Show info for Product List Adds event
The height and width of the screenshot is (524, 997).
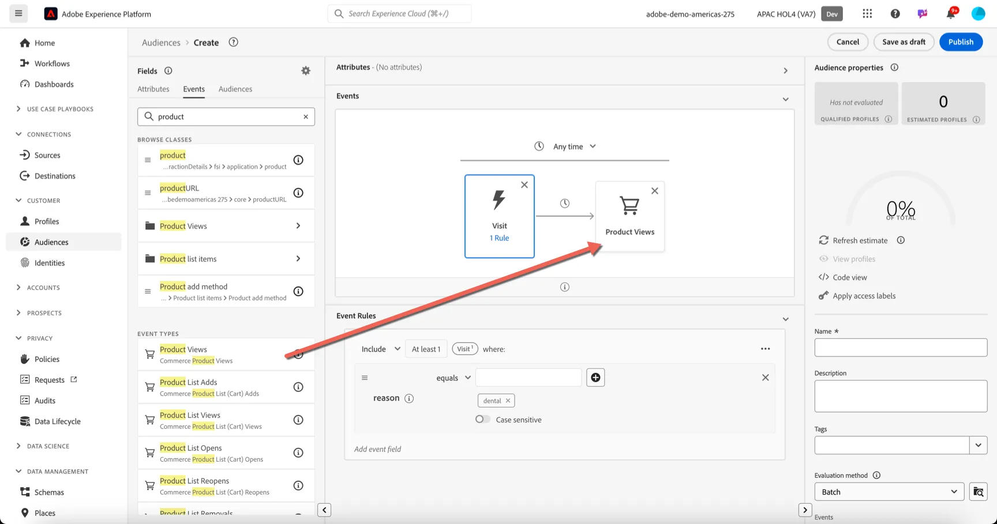298,387
